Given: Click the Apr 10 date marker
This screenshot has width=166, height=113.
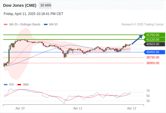Looking at the screenshot, I should coord(20,108).
